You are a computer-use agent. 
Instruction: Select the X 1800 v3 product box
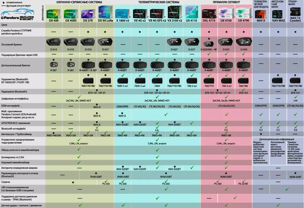(x=122, y=14)
